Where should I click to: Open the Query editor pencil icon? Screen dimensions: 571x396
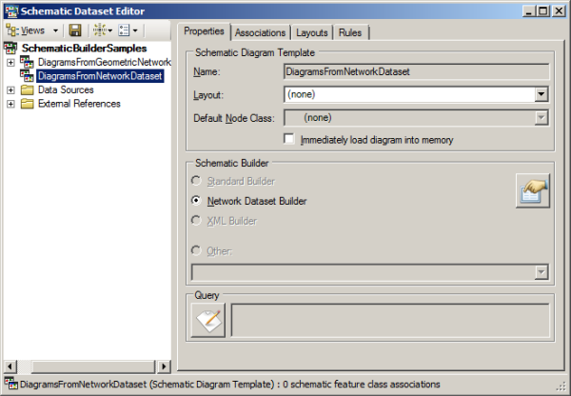pos(208,320)
